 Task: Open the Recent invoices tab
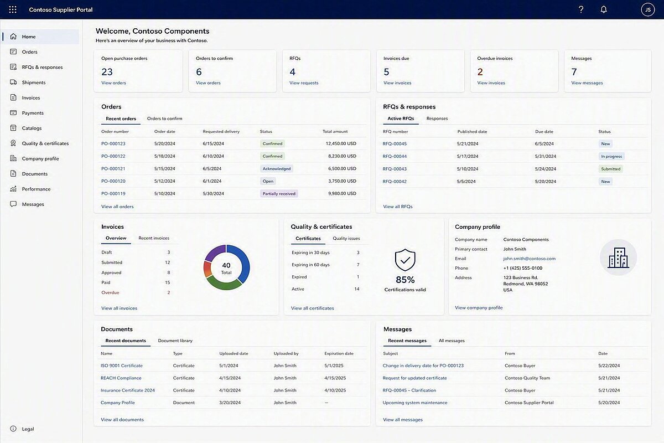coord(154,238)
